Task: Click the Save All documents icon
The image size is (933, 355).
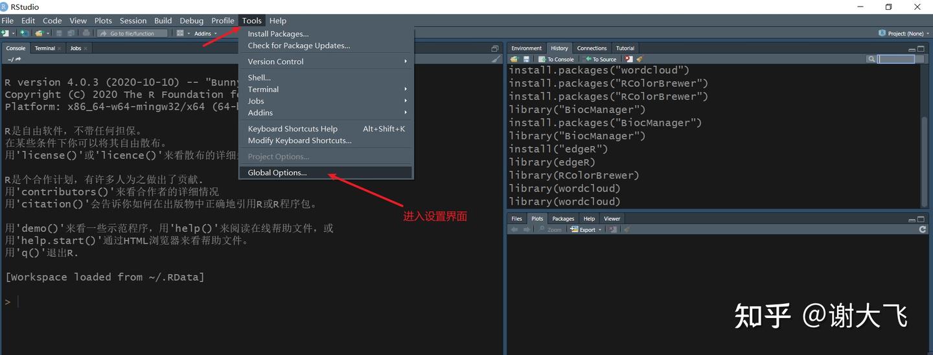Action: [71, 33]
